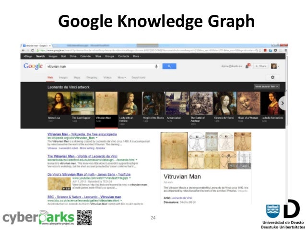Open BBC Science & Nature Leonardo link
This screenshot has height=230, width=306.
point(84,197)
